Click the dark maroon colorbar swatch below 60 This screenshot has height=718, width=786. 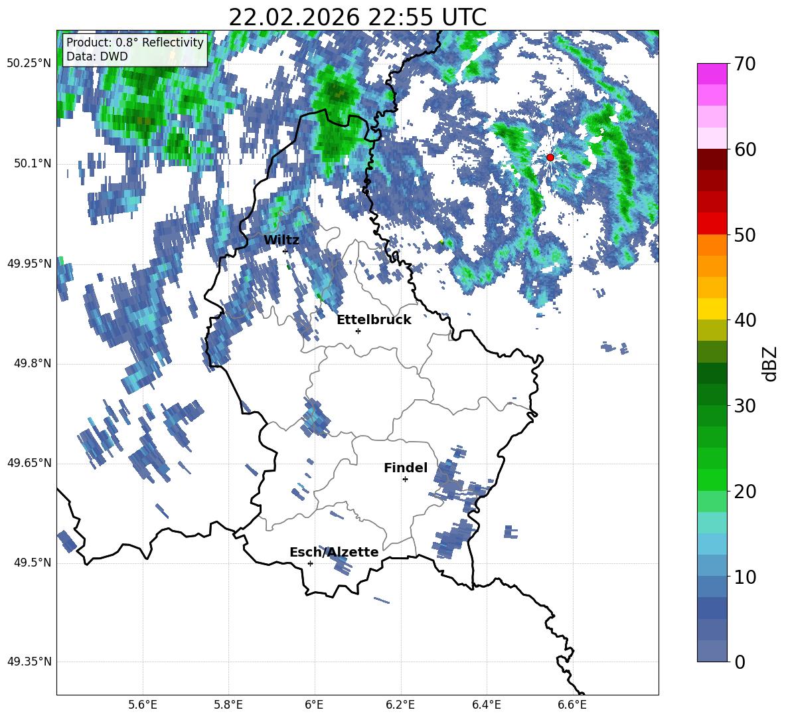click(x=712, y=159)
